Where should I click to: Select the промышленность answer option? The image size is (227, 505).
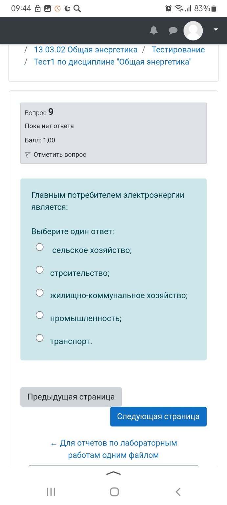39,315
